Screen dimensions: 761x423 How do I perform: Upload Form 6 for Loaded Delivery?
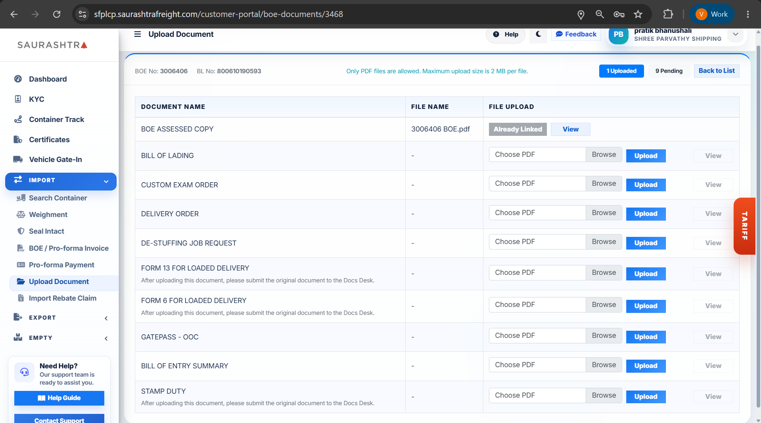point(646,306)
